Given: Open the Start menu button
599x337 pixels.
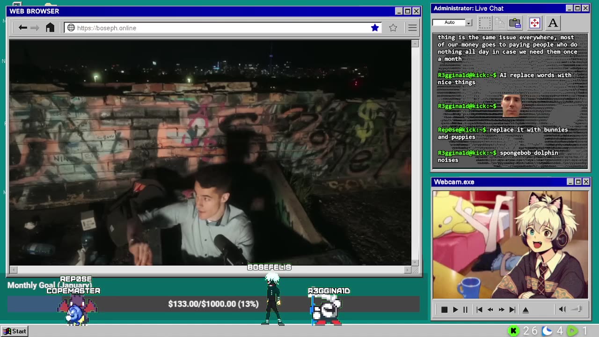Looking at the screenshot, I should 15,331.
